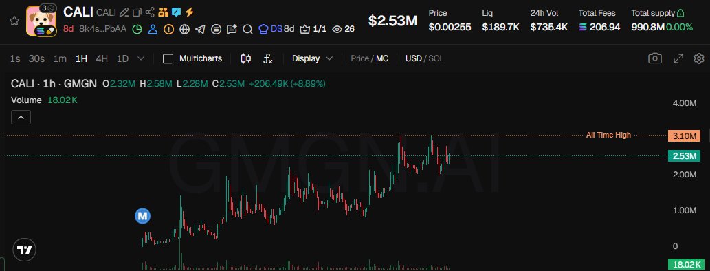
Task: Select the 30s timeframe
Action: click(x=36, y=58)
